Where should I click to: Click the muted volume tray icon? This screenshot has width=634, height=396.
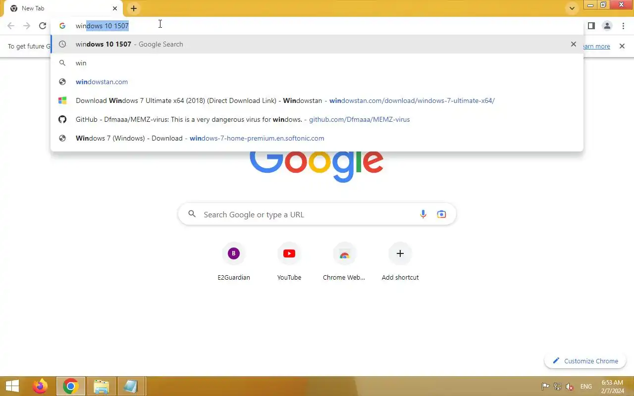pos(570,387)
